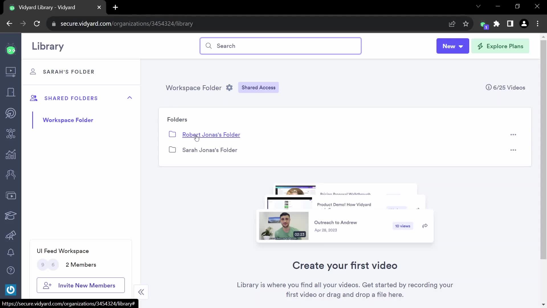Click the blue power icon in sidebar
Image resolution: width=547 pixels, height=308 pixels.
point(11,290)
